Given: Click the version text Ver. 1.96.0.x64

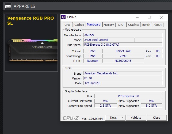Looking at the screenshot, I should tap(92, 119).
